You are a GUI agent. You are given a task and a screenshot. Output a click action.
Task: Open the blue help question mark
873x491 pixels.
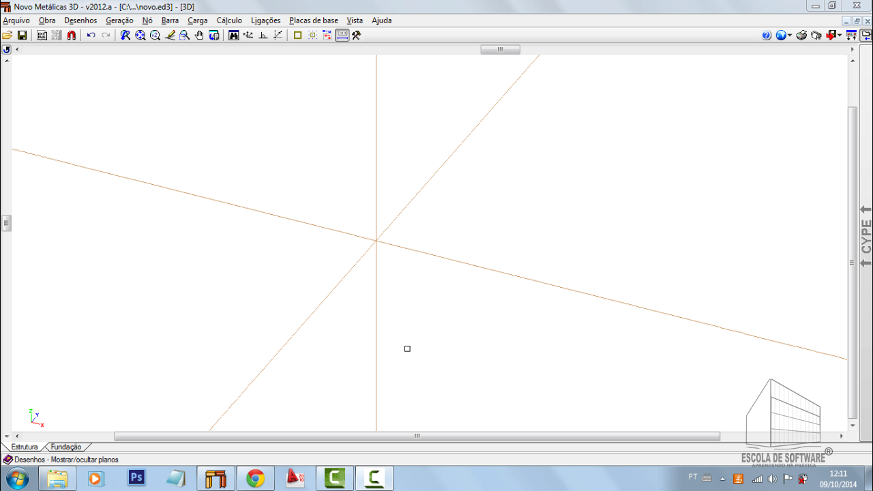point(767,35)
